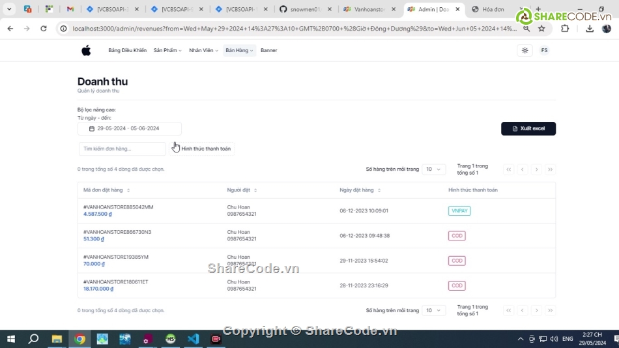Click the browser address bar URL
619x348 pixels.
click(294, 29)
